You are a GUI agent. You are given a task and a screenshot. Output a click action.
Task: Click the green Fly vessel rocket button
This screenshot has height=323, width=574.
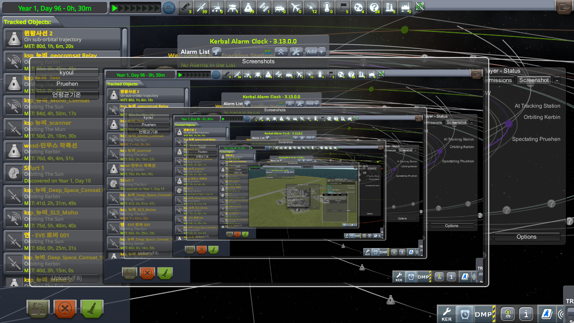click(x=92, y=309)
